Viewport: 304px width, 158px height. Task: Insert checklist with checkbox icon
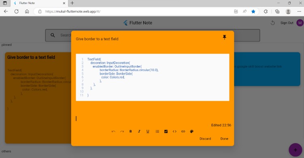(x=166, y=131)
